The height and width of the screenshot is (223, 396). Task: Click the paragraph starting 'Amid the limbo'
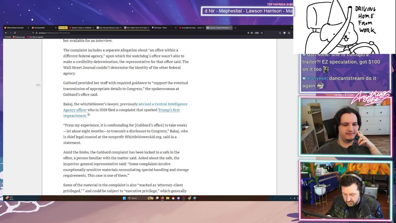pyautogui.click(x=126, y=164)
